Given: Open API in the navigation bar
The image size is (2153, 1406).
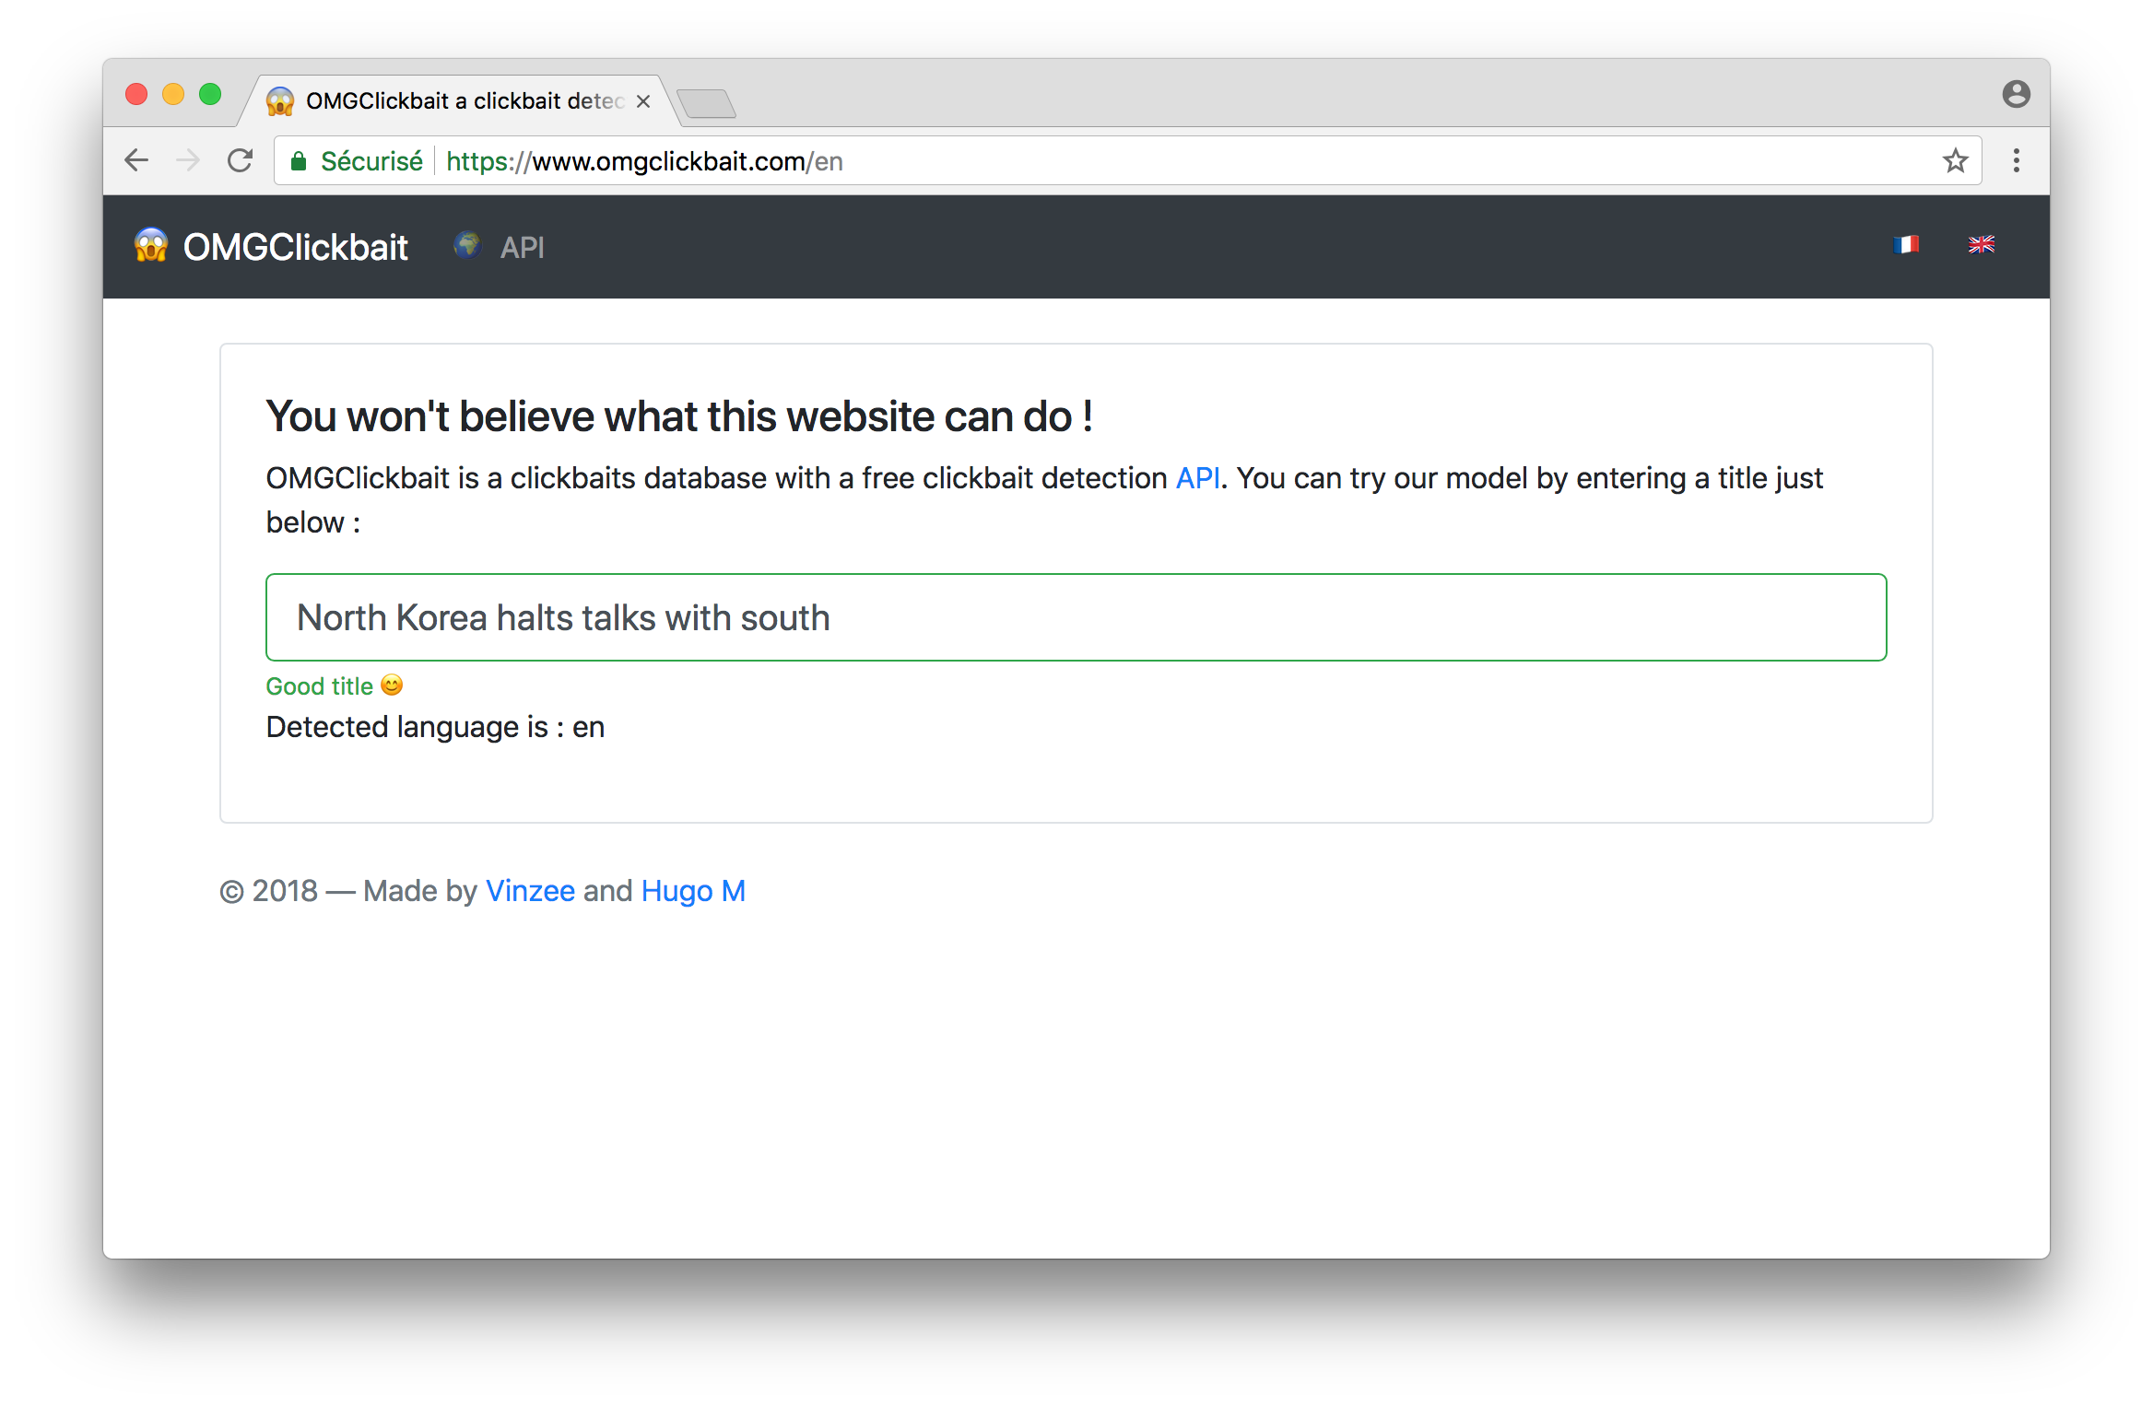Looking at the screenshot, I should pyautogui.click(x=522, y=247).
